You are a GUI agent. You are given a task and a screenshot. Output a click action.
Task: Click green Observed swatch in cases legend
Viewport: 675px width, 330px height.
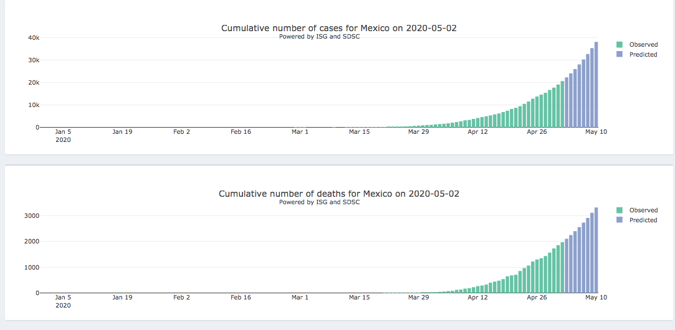click(620, 45)
